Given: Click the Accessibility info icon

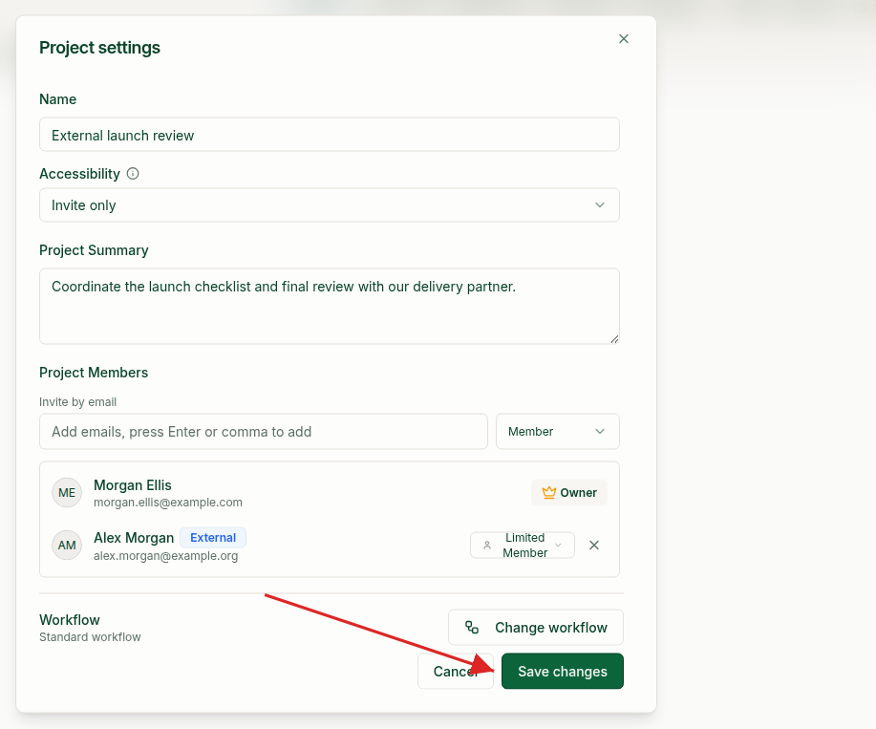Looking at the screenshot, I should click(133, 174).
